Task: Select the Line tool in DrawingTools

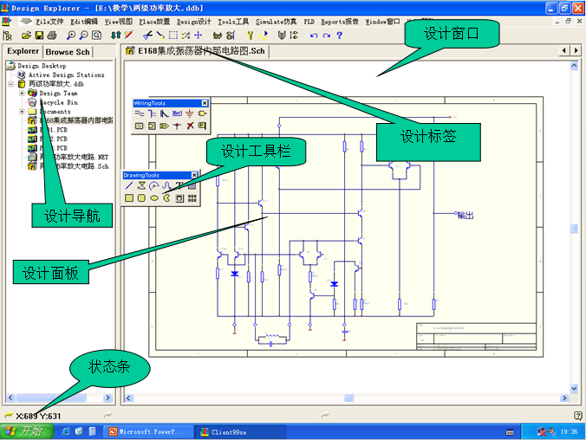Action: click(129, 185)
